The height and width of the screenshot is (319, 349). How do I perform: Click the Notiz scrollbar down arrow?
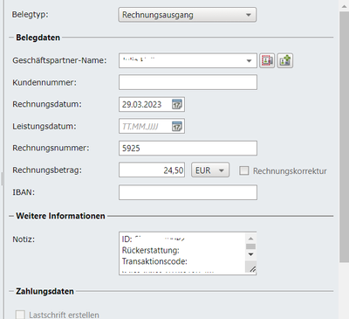click(250, 254)
